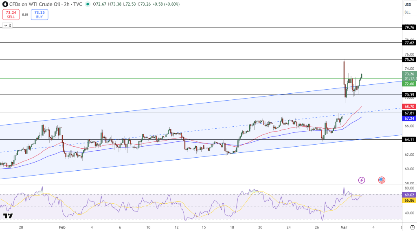
Task: Click the green market status dot
Action: tap(88, 4)
